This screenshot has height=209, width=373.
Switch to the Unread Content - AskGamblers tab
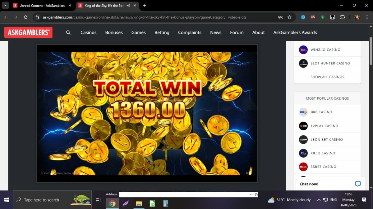43,6
